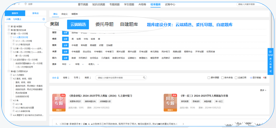Expand 第2章 整式的加减 tree node
276x128 pixels.
point(9,30)
